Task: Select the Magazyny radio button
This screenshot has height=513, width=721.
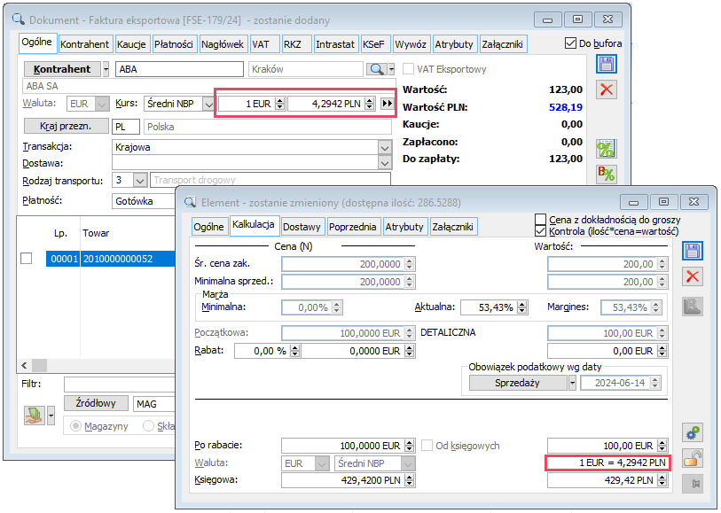Action: point(75,426)
